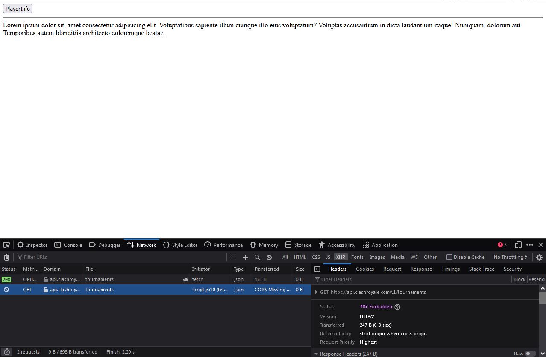This screenshot has width=546, height=357.
Task: Collapse details pane with toggle icon
Action: click(x=317, y=269)
